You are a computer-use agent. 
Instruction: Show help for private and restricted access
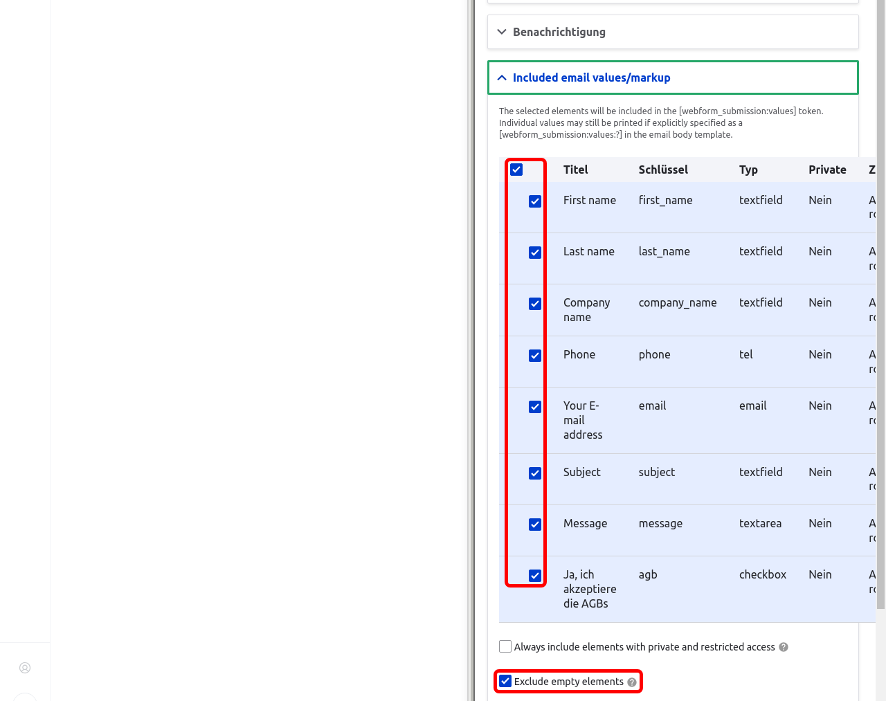784,648
